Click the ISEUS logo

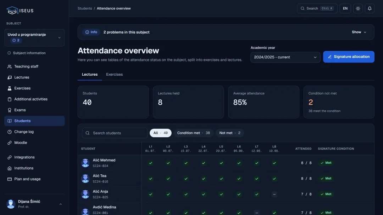(20, 11)
